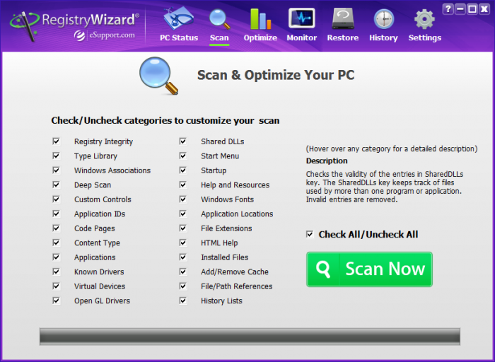Viewport: 495px width, 362px height.
Task: Toggle the Windows Fonts checkbox
Action: [x=183, y=199]
